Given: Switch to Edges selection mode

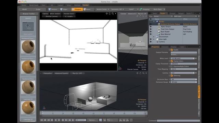Looking at the screenshot, I should click(x=64, y=9).
